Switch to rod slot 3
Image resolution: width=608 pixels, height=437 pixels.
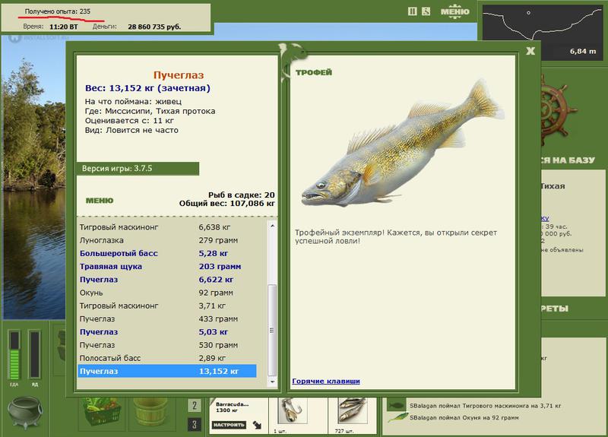coord(195,424)
